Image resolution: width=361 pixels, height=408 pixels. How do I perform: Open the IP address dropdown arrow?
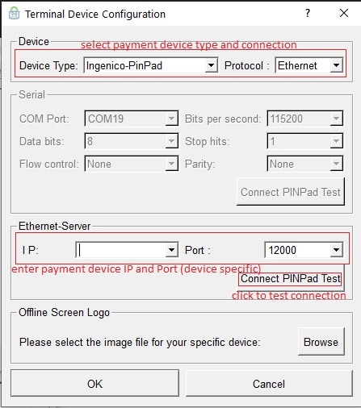click(x=171, y=250)
